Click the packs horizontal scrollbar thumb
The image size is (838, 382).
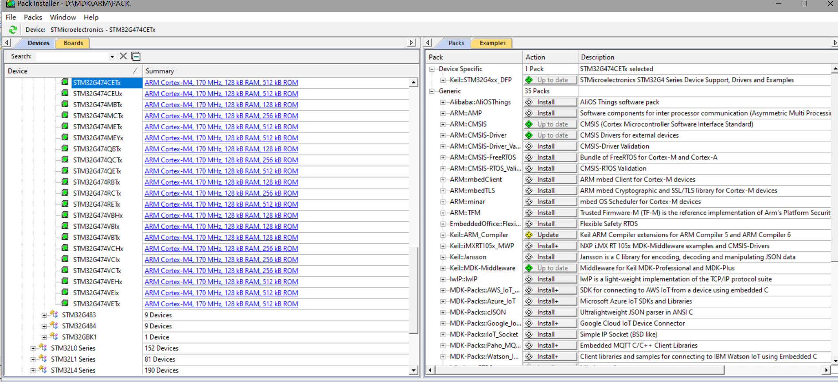coord(580,370)
